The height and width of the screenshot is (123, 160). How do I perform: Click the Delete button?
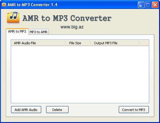pyautogui.click(x=57, y=110)
